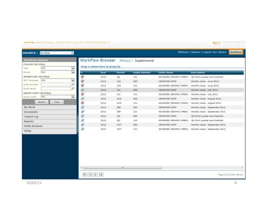The image size is (263, 203).
Task: Click into the Entity Name field
Action: [56, 89]
